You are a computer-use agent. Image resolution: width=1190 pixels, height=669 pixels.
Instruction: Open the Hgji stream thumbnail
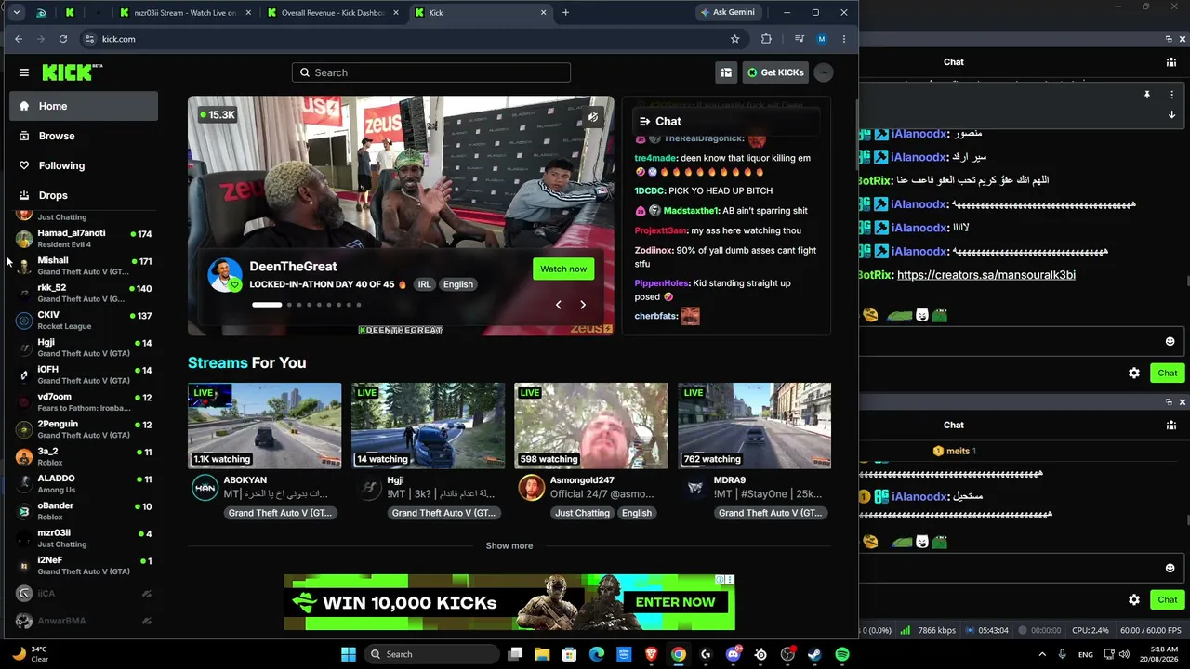(428, 426)
